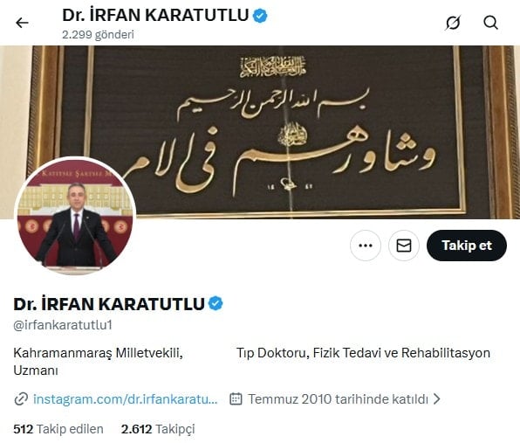The height and width of the screenshot is (443, 520).
Task: Open Temmuz 2010 tarihinde katıldı details
Action: coord(338,398)
